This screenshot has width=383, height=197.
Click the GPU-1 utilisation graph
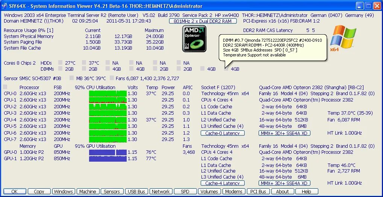point(108,159)
